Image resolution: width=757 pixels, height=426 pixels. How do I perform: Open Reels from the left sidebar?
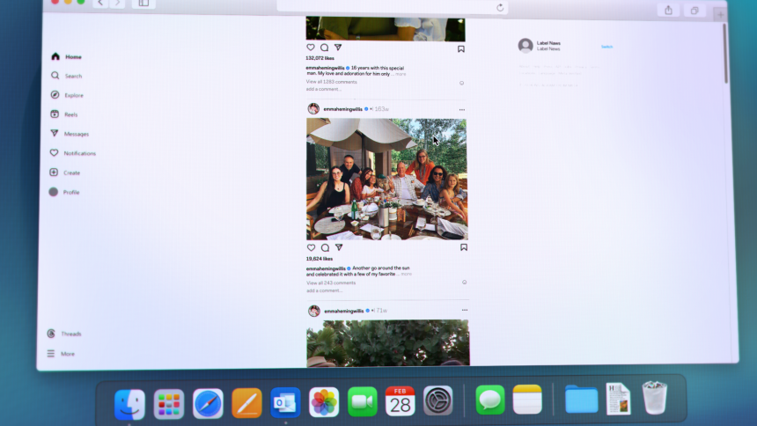click(55, 114)
